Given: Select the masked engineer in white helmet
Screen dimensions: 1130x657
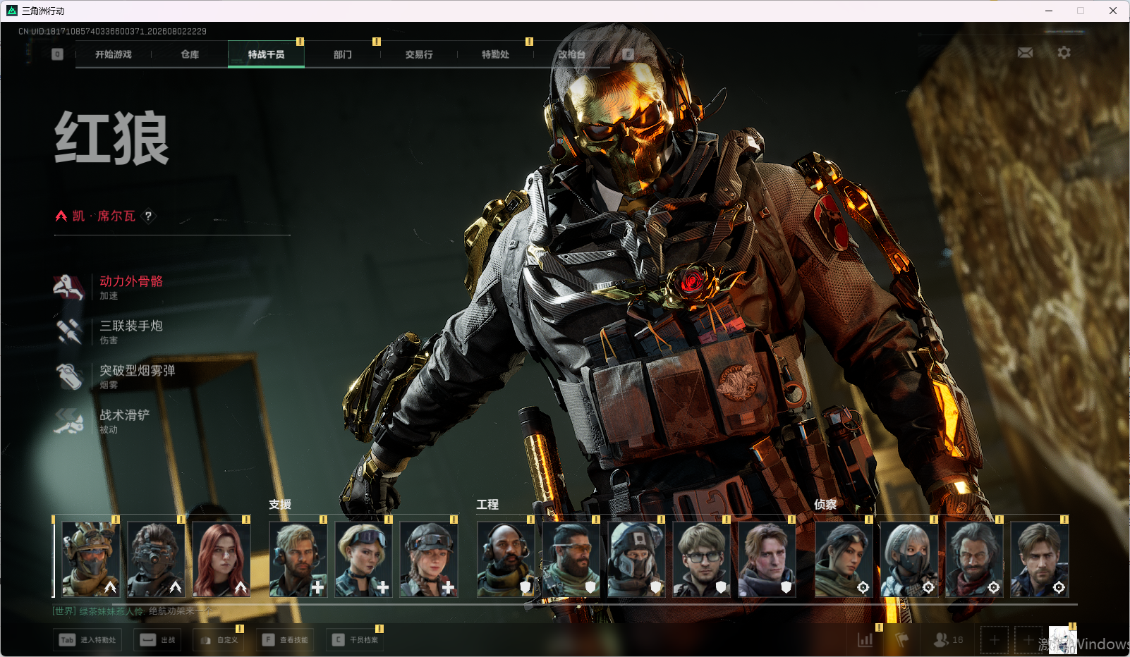Looking at the screenshot, I should tap(636, 560).
